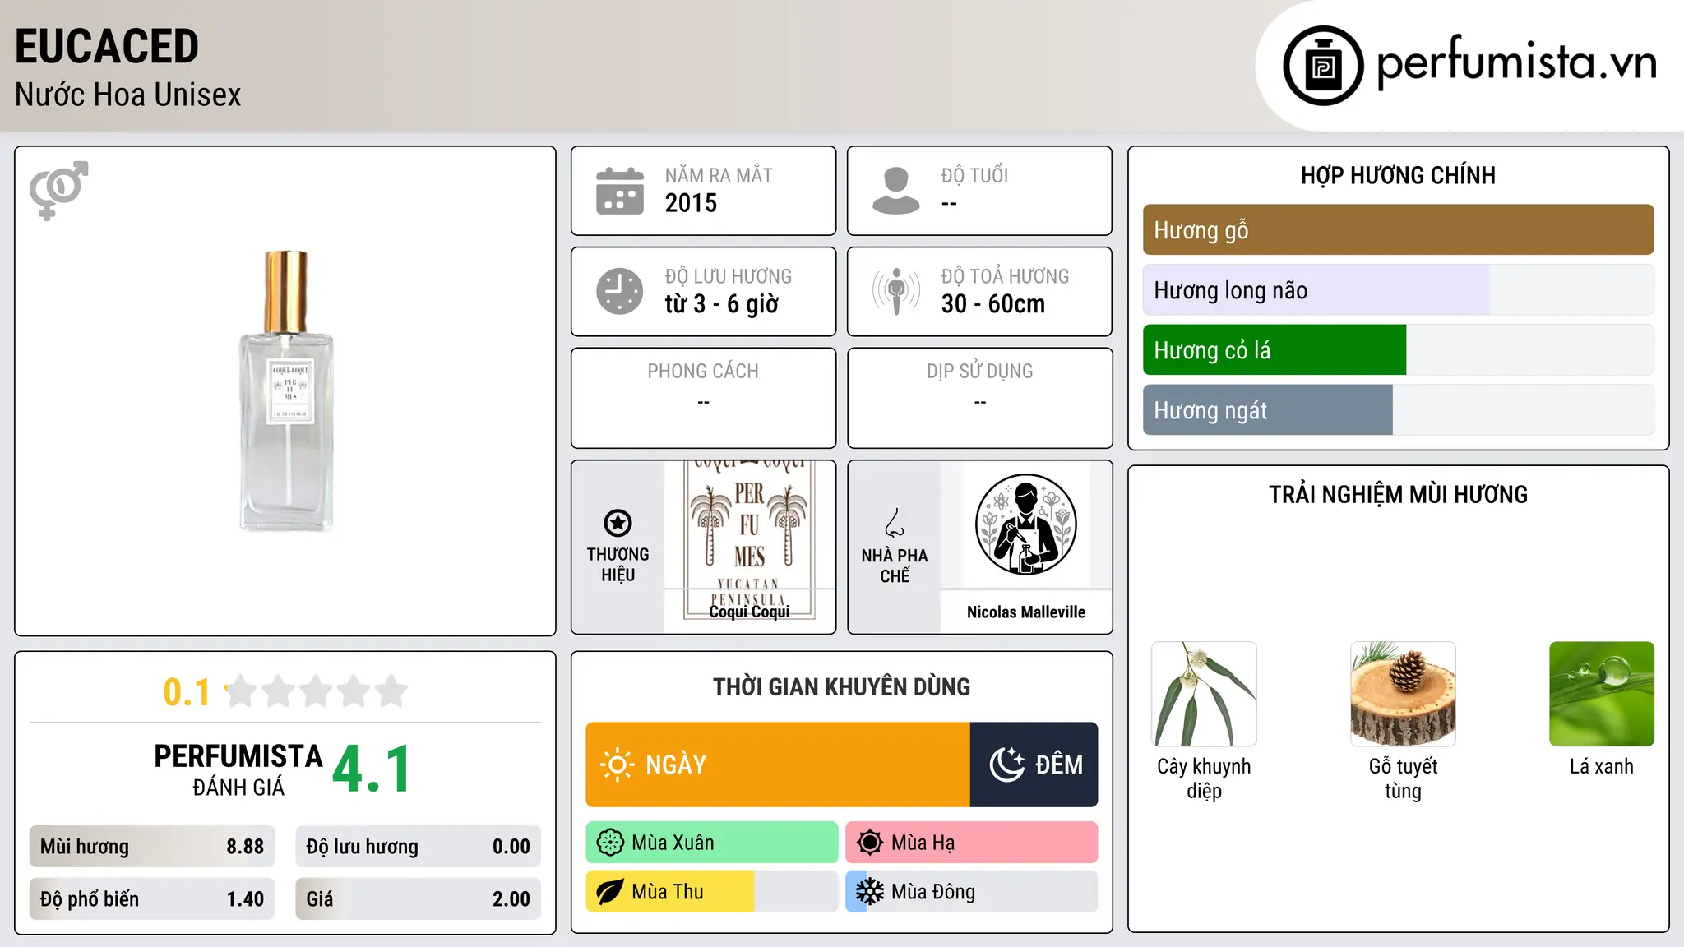Click the clock icon beside Độ lưu hương
This screenshot has width=1684, height=947.
tap(620, 291)
